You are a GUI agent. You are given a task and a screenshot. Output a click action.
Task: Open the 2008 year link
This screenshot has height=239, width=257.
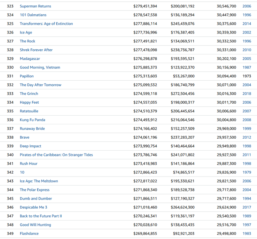click(x=247, y=120)
